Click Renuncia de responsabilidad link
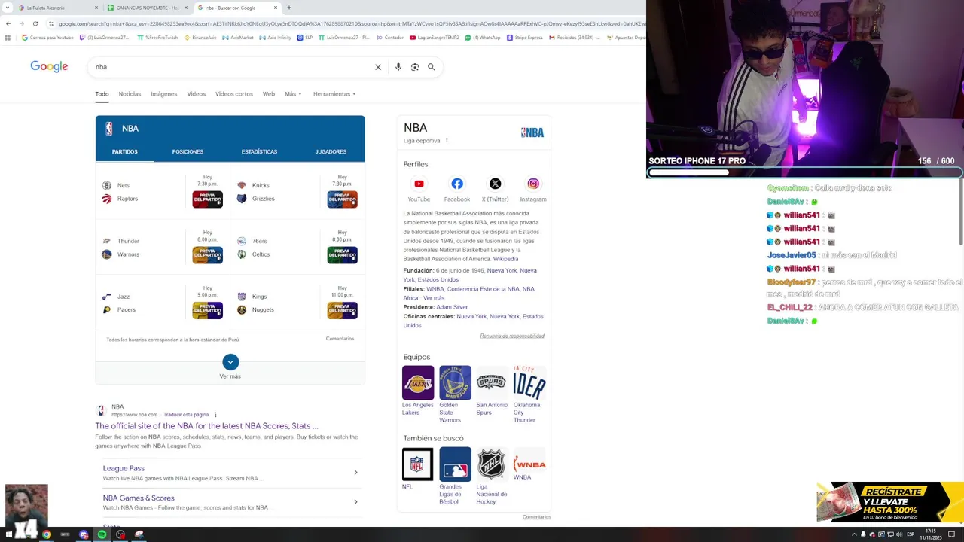 tap(512, 336)
